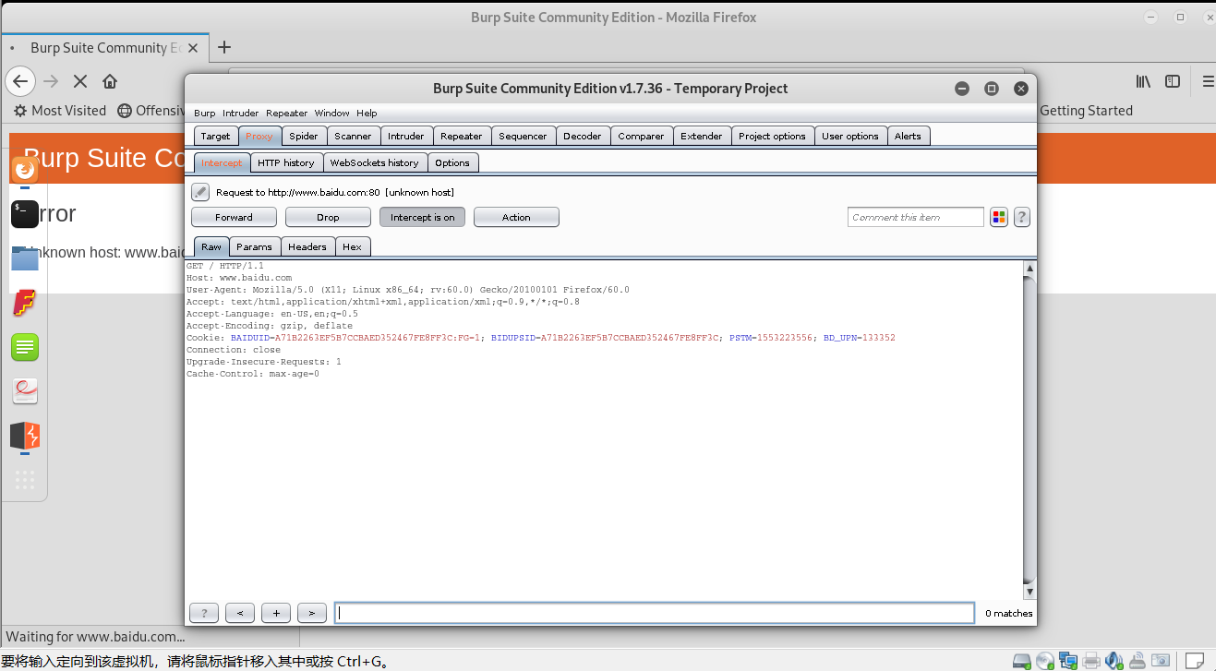
Task: Drop the intercepted request
Action: click(x=328, y=217)
